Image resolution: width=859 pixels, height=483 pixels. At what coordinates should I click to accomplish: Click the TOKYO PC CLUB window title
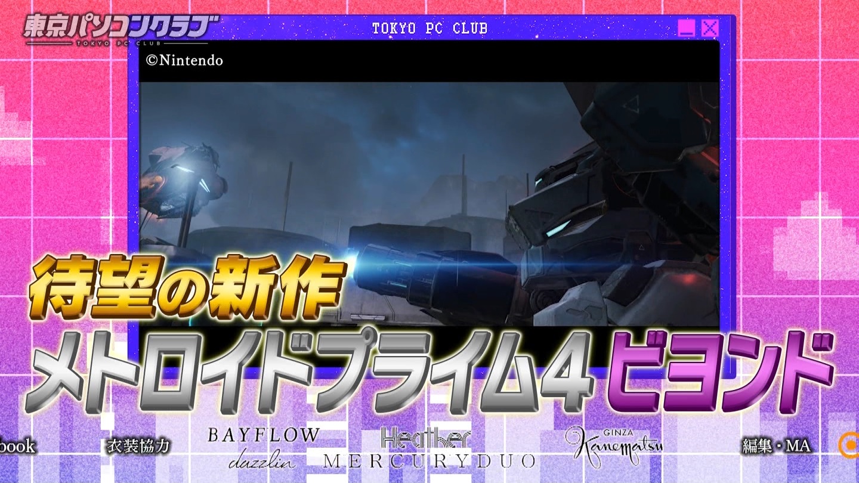pos(429,28)
